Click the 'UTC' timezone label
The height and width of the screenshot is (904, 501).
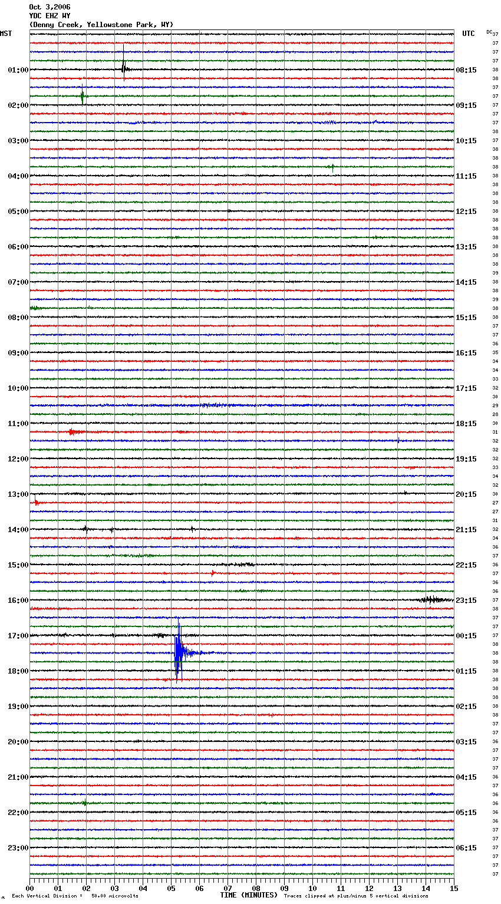[468, 34]
